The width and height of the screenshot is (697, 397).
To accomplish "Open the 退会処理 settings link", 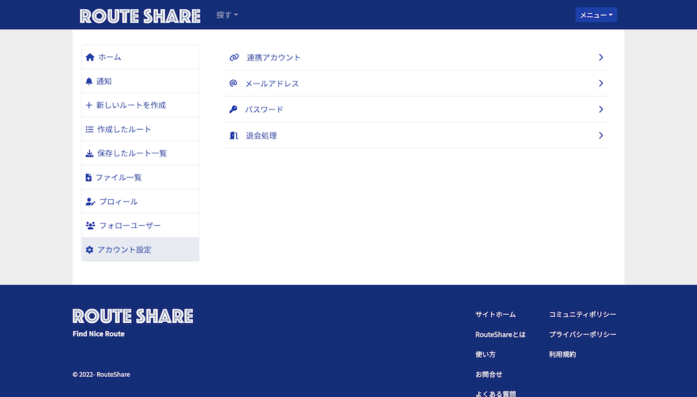I will point(416,135).
